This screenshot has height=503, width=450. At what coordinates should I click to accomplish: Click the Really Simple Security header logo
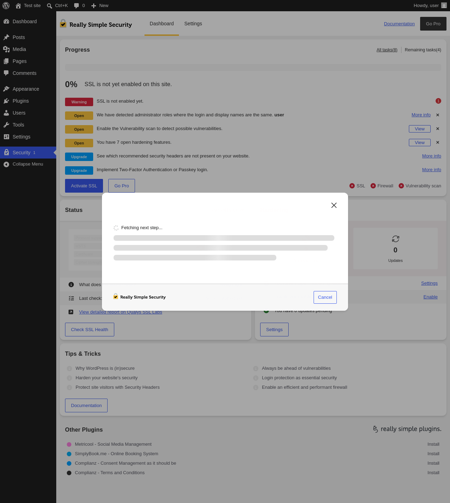96,24
